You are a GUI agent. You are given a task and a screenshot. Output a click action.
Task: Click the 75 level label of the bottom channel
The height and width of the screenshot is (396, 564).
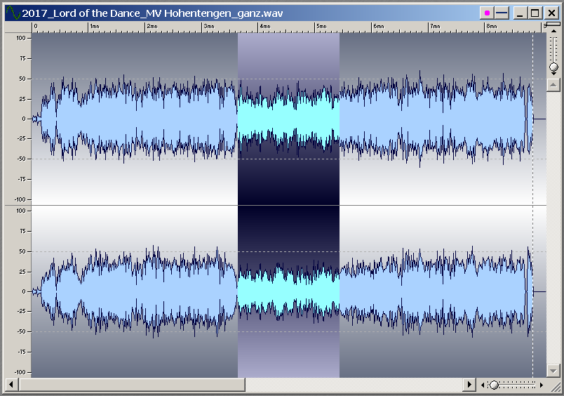pyautogui.click(x=22, y=231)
